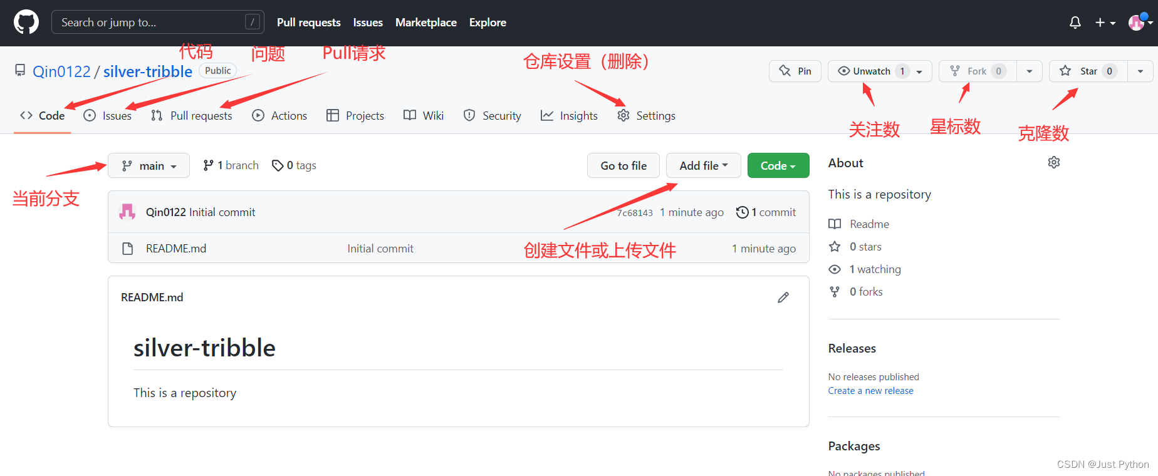The height and width of the screenshot is (476, 1158).
Task: Open the Releases heading link
Action: (852, 348)
